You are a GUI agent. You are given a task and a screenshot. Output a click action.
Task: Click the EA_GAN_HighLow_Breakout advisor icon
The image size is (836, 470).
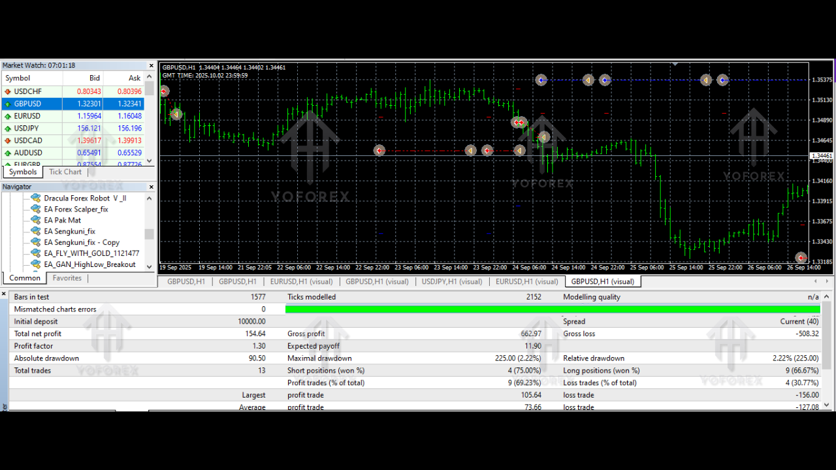[x=35, y=264]
